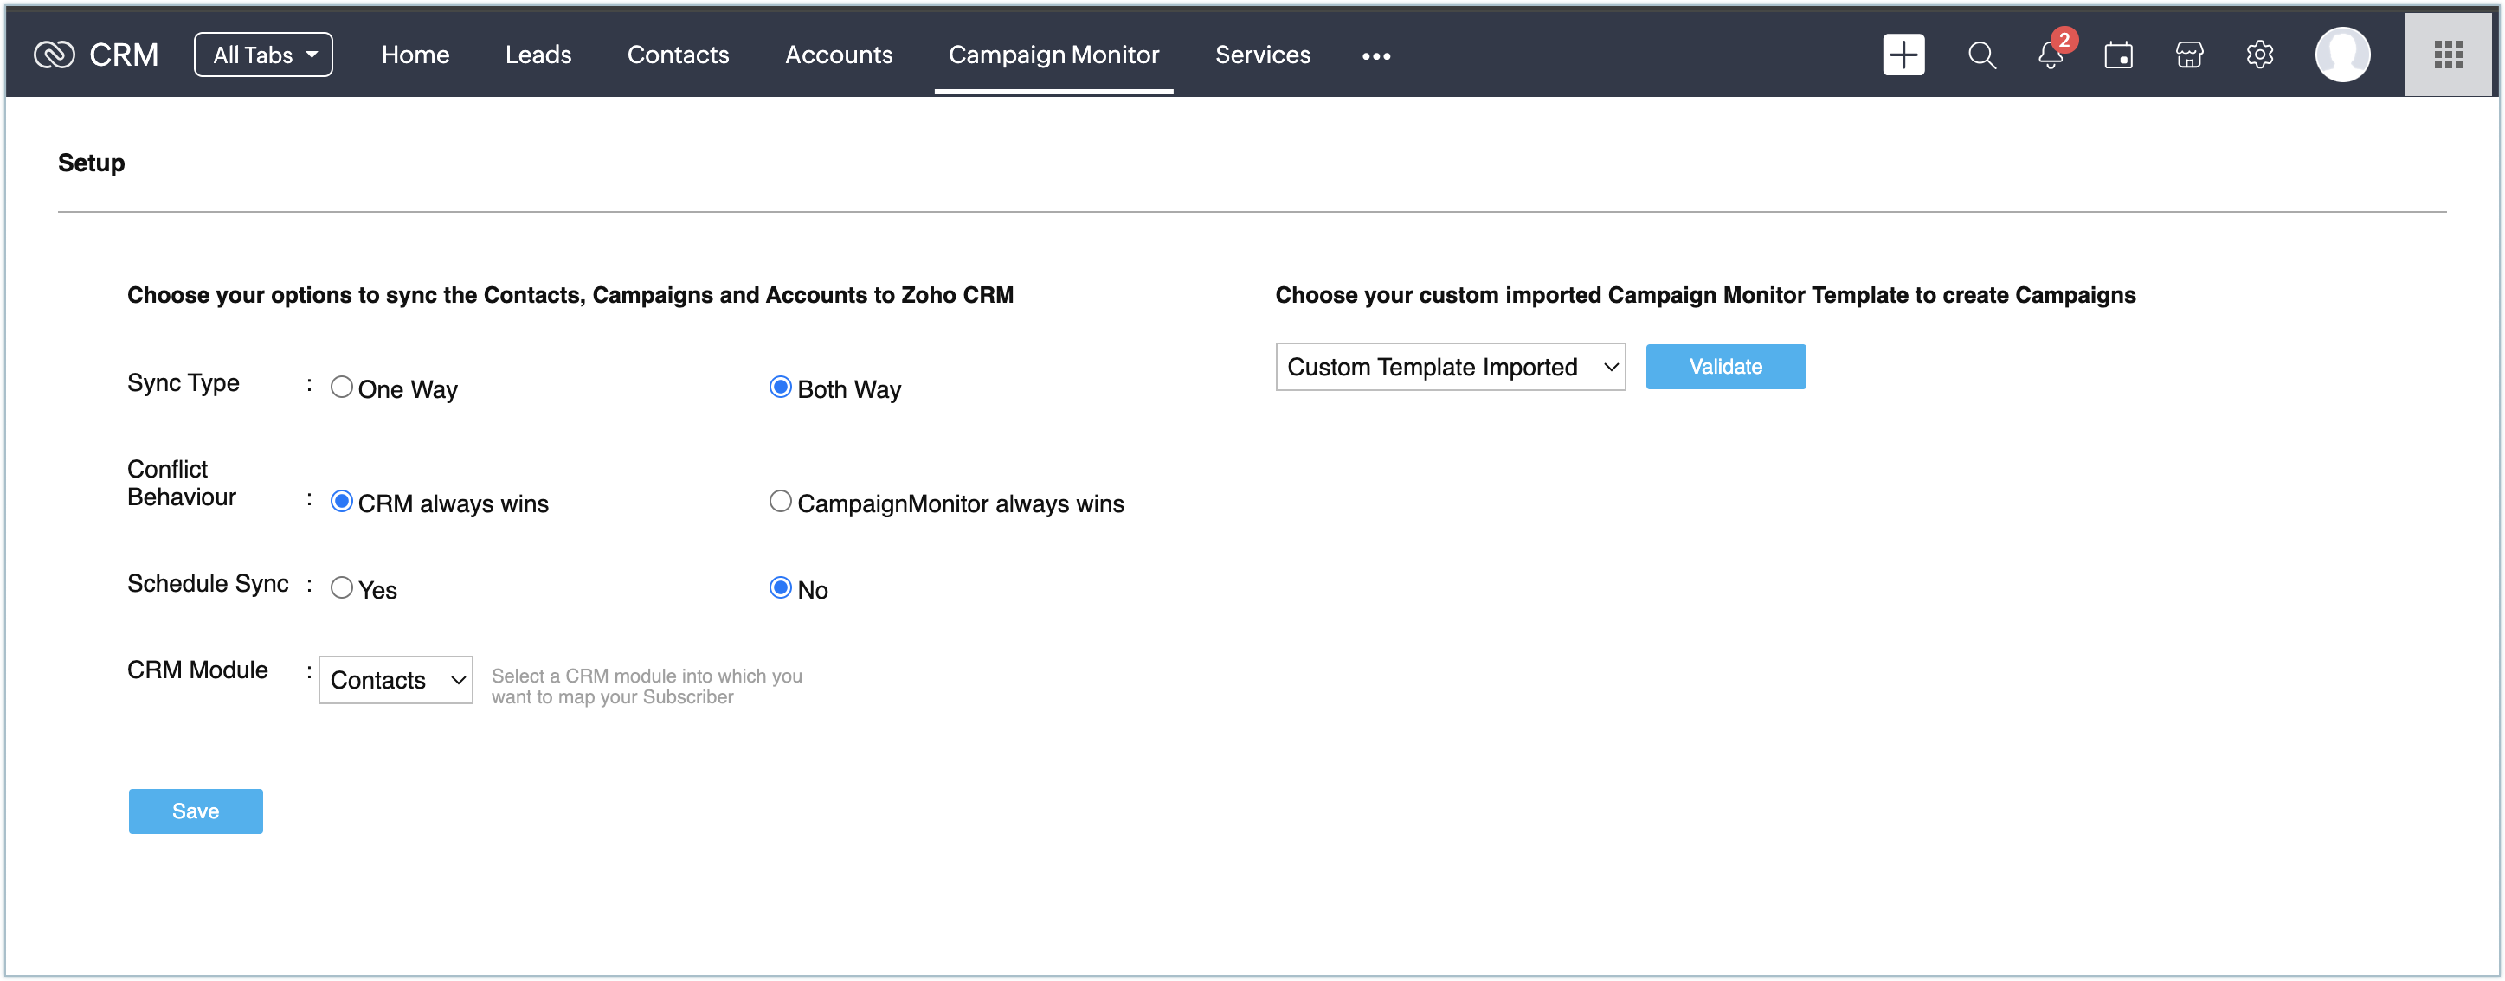Open the marketplace store icon

click(2188, 55)
